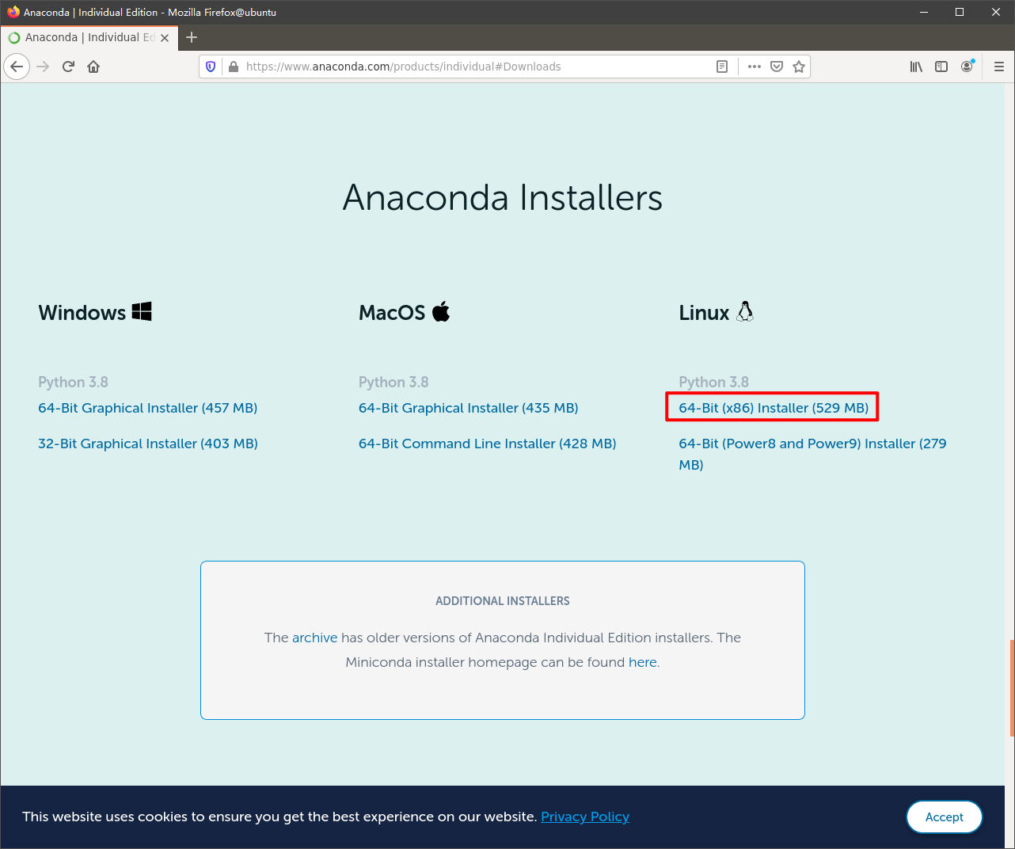Click the forward navigation arrow
The width and height of the screenshot is (1015, 849).
pos(43,67)
